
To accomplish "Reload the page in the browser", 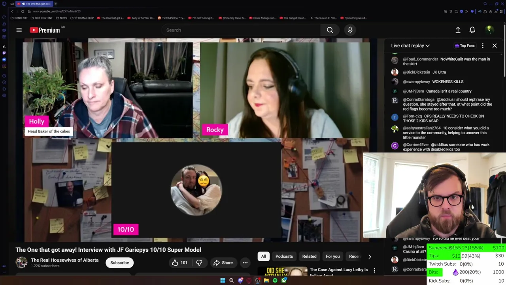I will 23,11.
